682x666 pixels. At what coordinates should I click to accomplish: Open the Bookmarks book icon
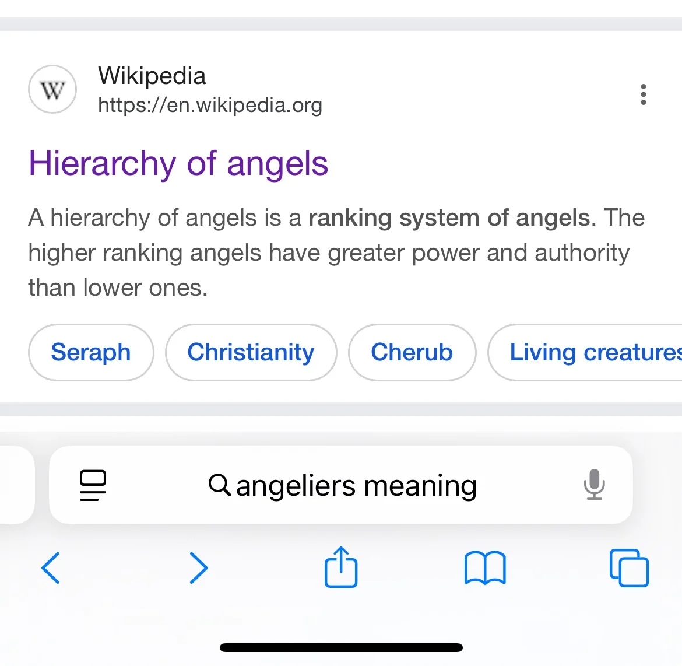pyautogui.click(x=485, y=568)
